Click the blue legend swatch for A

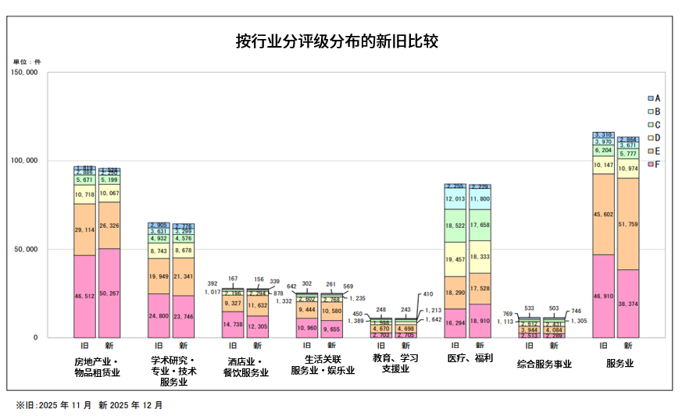pos(651,98)
